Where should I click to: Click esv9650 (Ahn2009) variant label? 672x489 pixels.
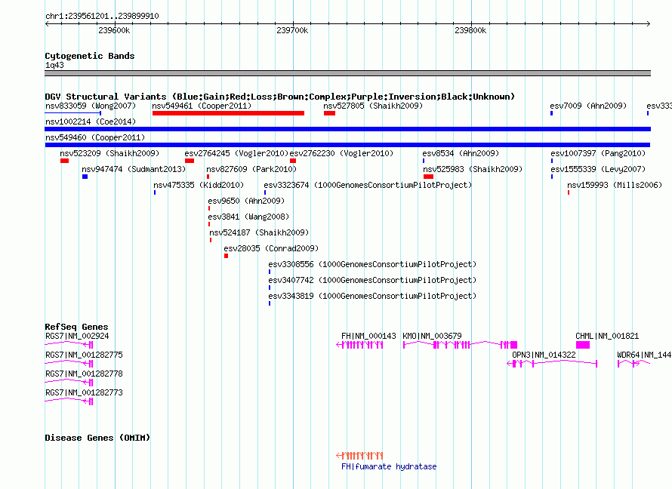[x=246, y=201]
